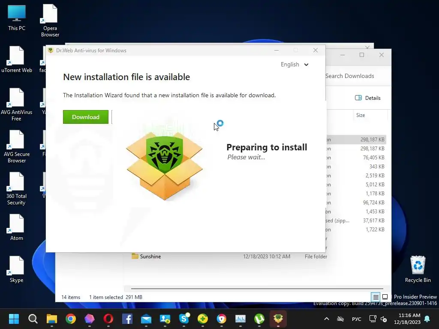
Task: Open the green 360 Total Security taskbar icon
Action: [203, 319]
